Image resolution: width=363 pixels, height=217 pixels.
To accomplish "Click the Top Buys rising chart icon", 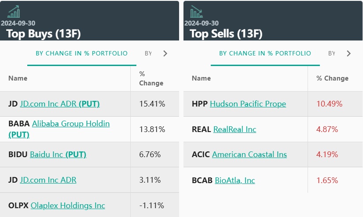I will 14,12.
